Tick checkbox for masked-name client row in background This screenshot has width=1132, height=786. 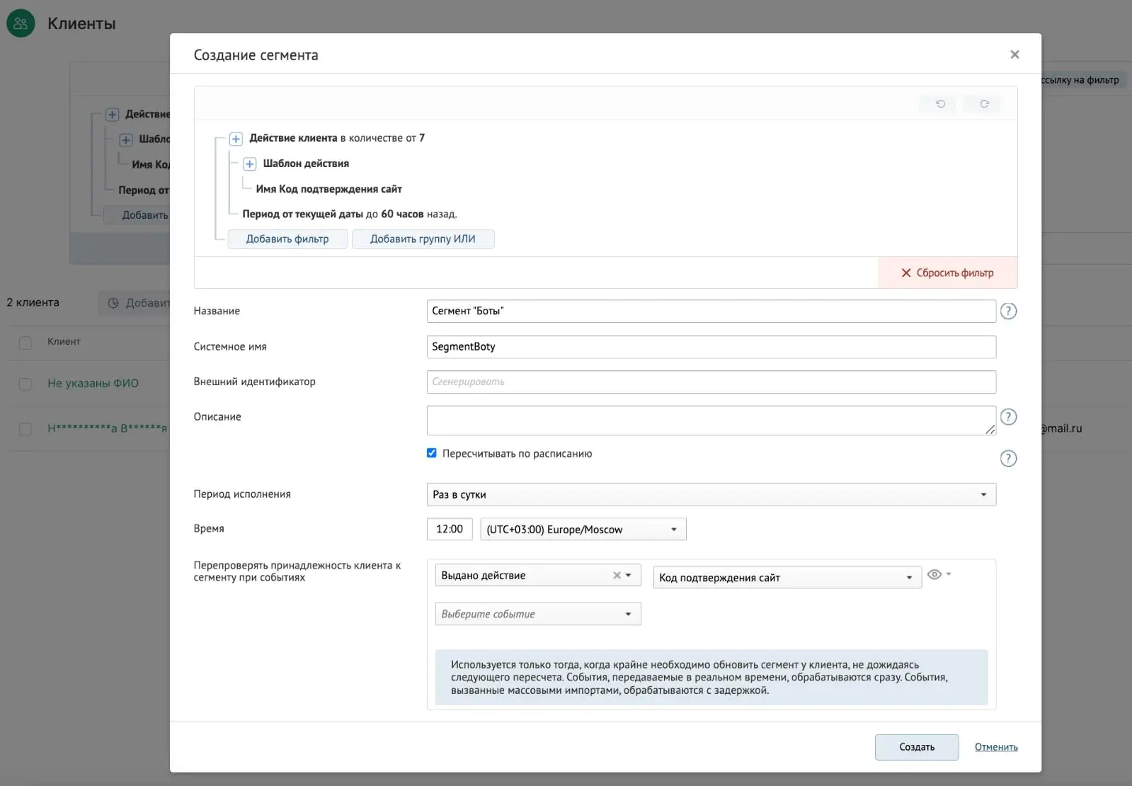[x=25, y=429]
